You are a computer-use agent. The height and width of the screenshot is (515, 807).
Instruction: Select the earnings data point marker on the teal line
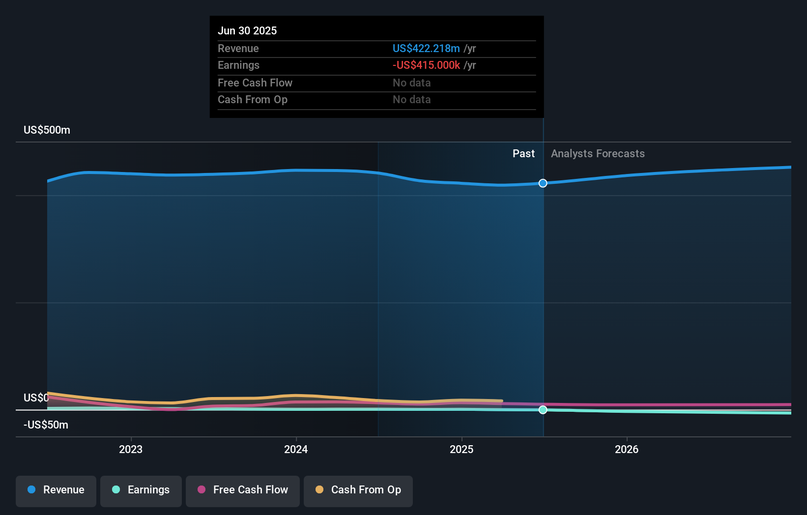pyautogui.click(x=543, y=410)
